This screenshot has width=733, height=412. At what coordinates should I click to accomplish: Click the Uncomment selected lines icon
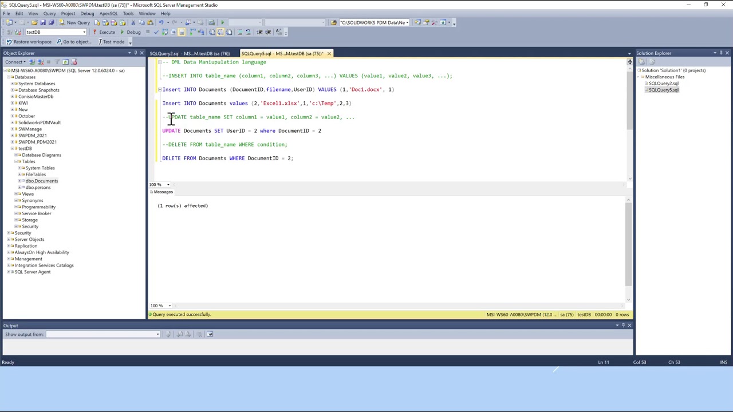point(248,32)
